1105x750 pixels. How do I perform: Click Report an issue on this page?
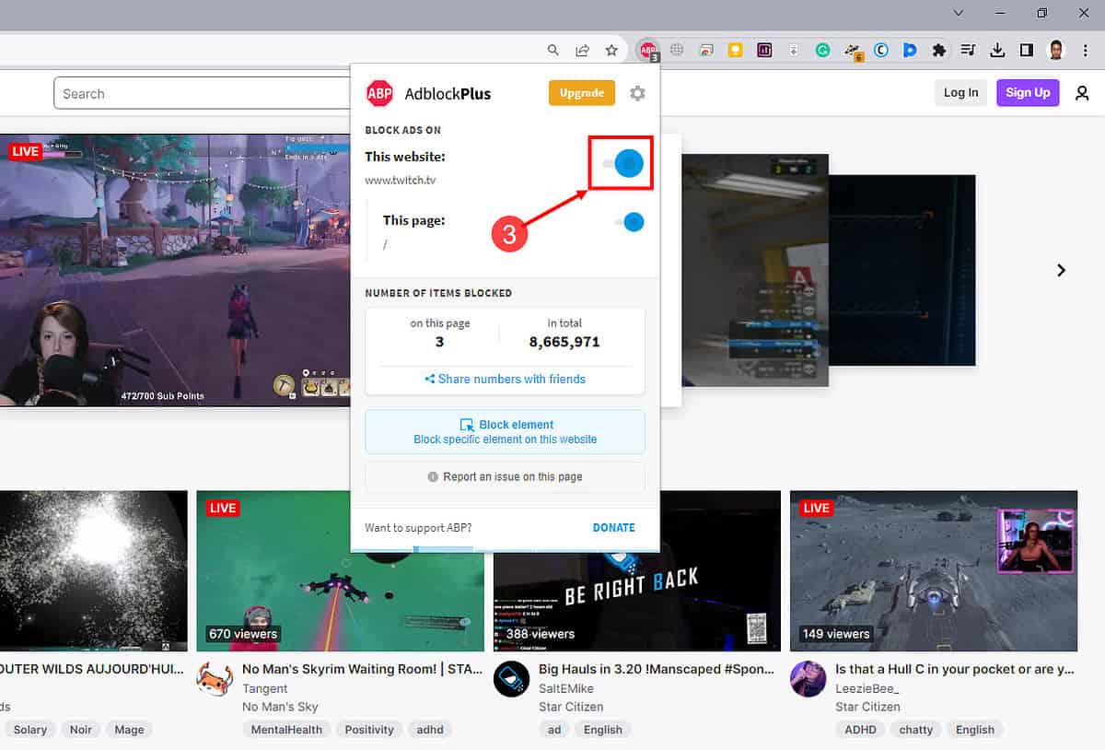click(x=505, y=477)
